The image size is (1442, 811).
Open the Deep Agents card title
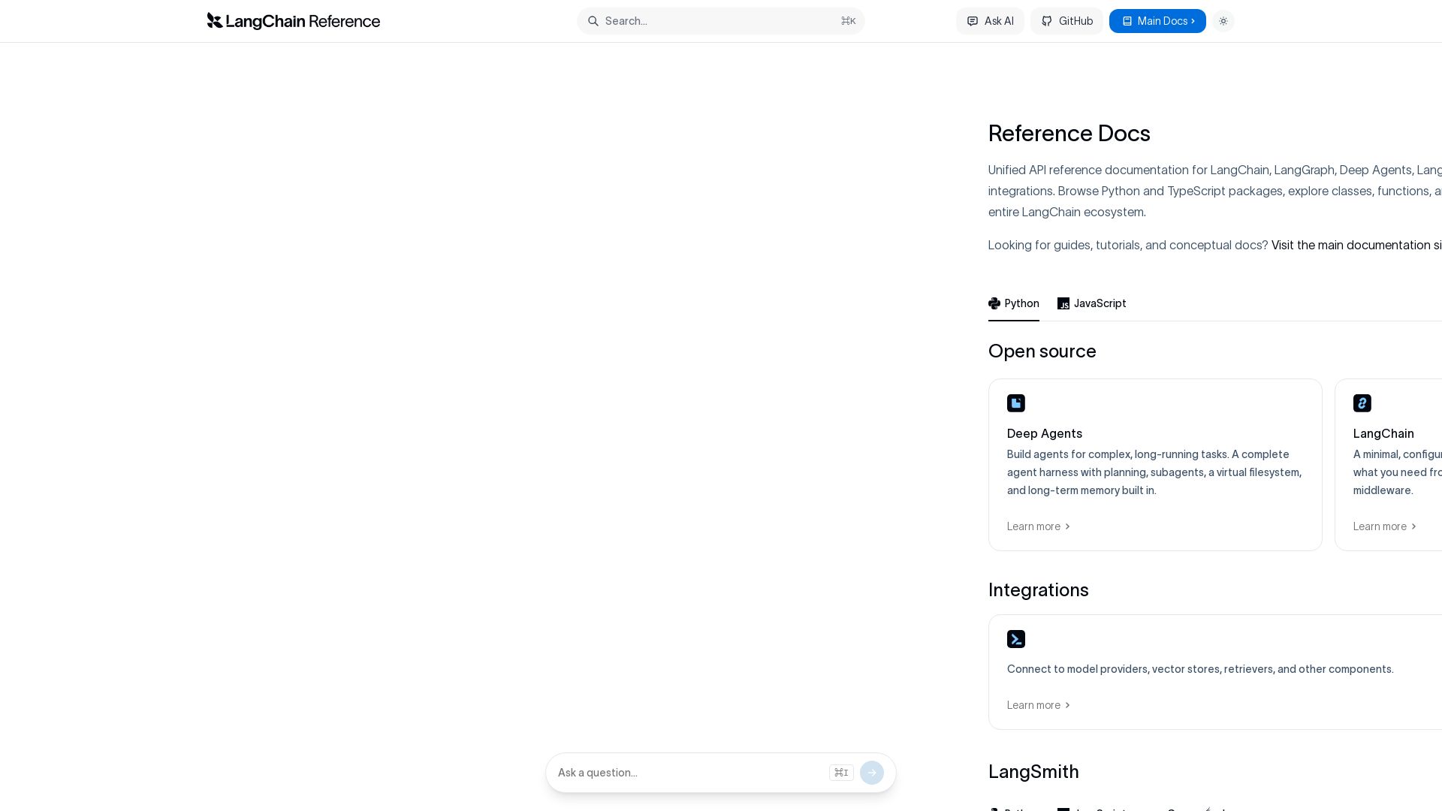click(x=1045, y=433)
